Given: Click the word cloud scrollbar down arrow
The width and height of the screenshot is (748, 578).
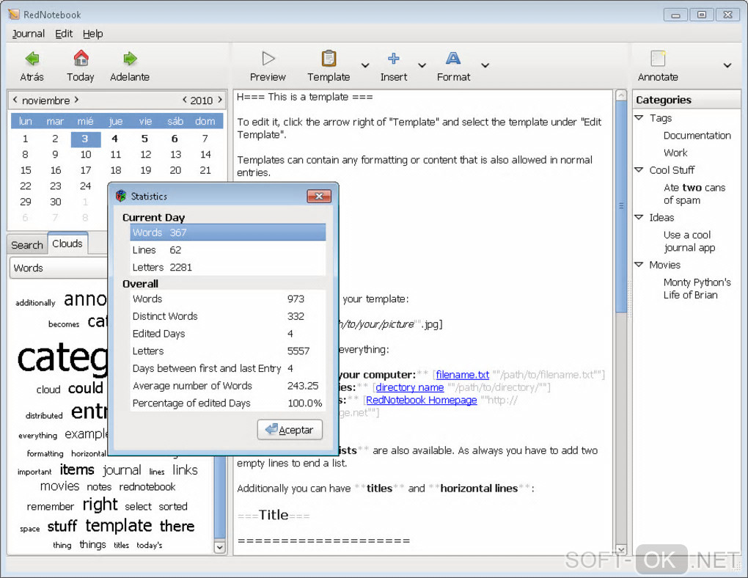Looking at the screenshot, I should (219, 547).
